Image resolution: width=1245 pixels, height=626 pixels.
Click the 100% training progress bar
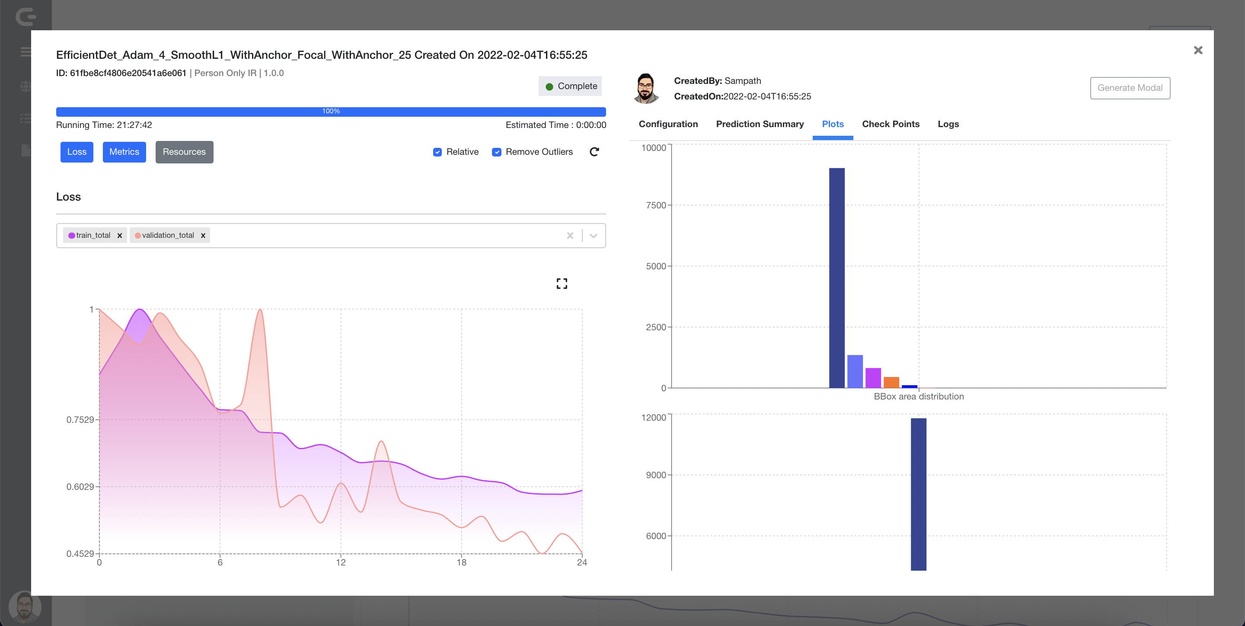click(x=331, y=112)
